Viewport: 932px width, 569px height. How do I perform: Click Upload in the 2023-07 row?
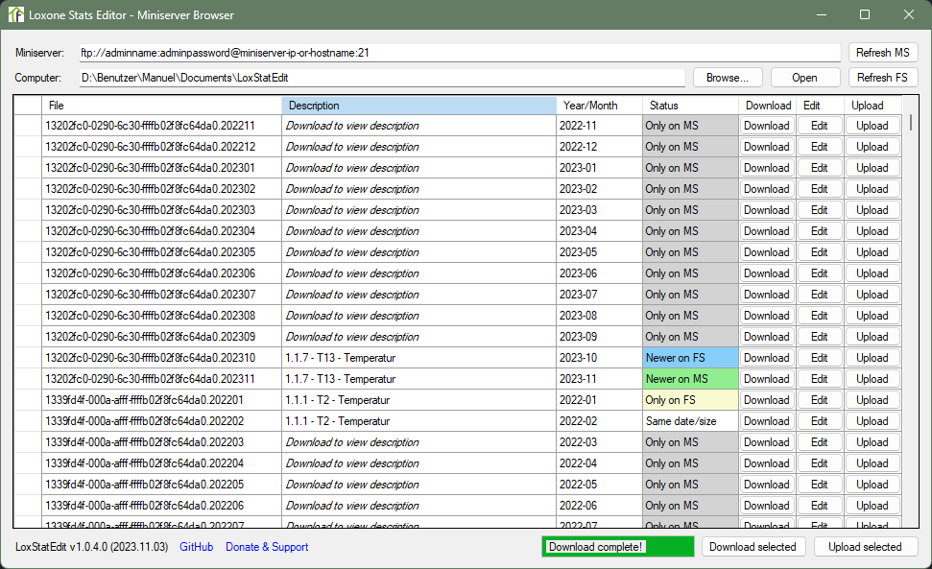coord(872,295)
